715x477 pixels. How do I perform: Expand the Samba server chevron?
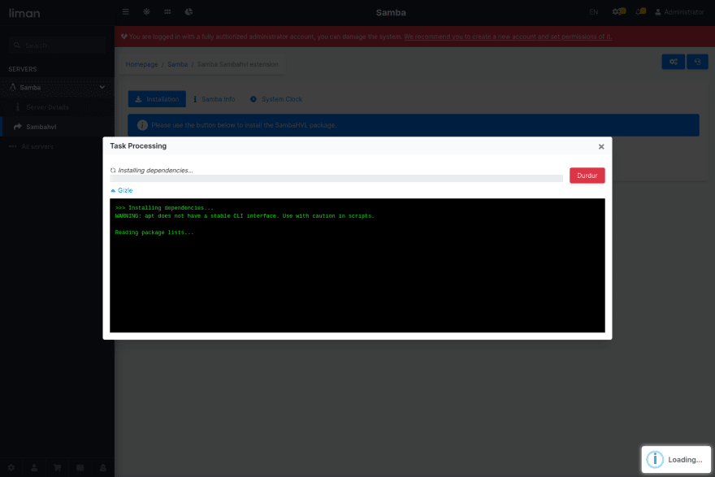point(102,87)
